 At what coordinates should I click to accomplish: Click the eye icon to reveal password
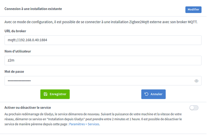pyautogui.click(x=196, y=81)
